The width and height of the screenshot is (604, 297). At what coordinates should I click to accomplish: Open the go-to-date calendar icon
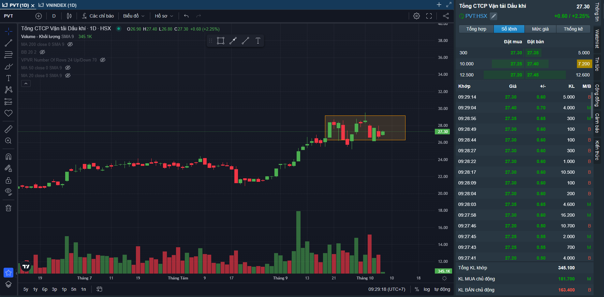99,289
